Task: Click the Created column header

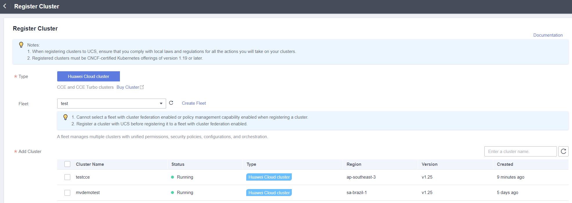Action: 505,164
